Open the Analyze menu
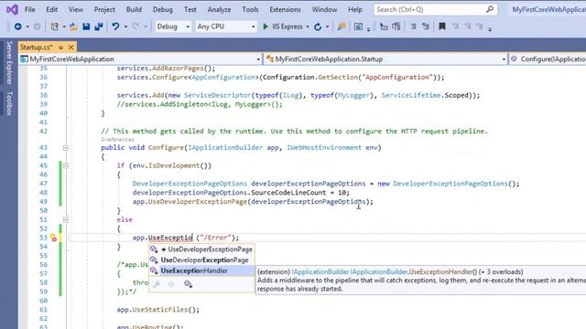586x329 pixels. [219, 10]
